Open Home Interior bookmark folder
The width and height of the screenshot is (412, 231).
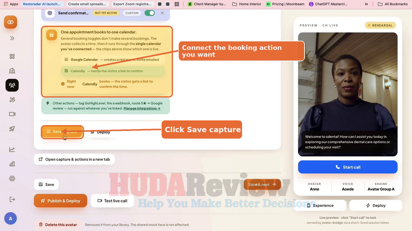point(247,4)
